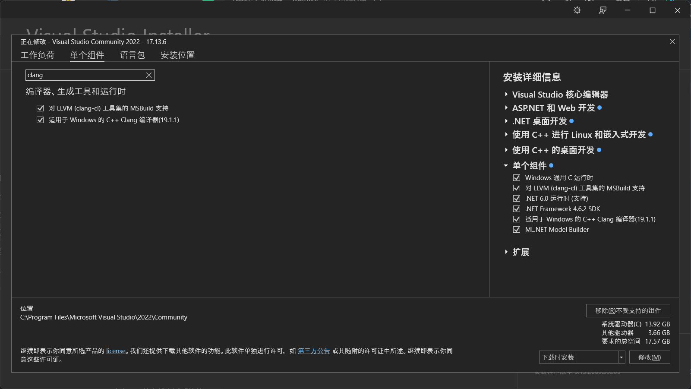Open feedback icon in installer title bar

coord(603,10)
